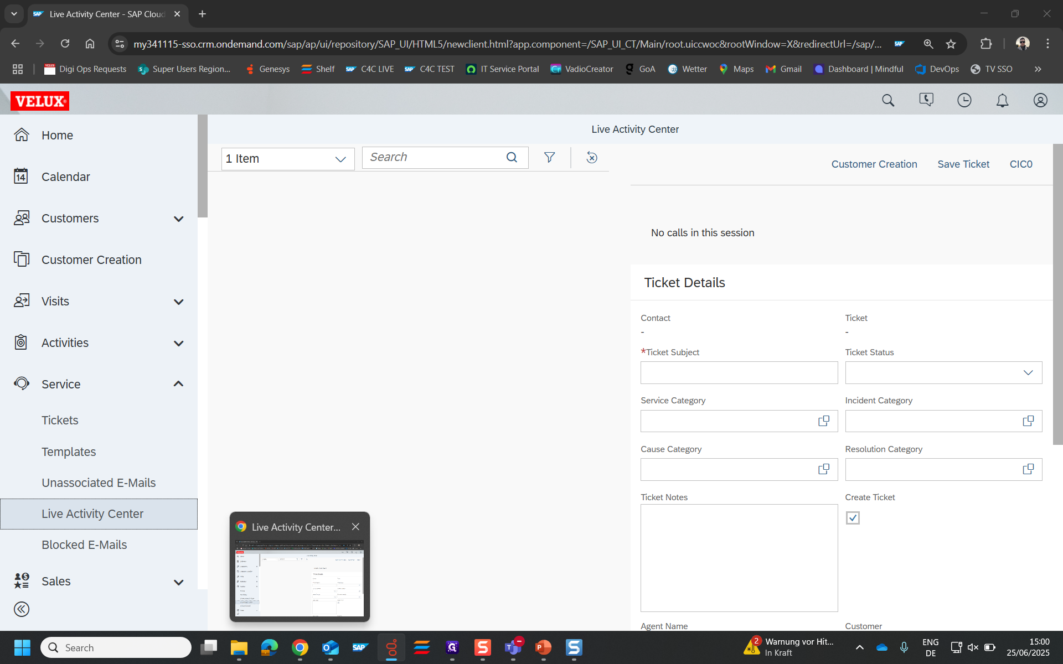Open Blocked E-Mails in sidebar
This screenshot has width=1063, height=664.
84,545
